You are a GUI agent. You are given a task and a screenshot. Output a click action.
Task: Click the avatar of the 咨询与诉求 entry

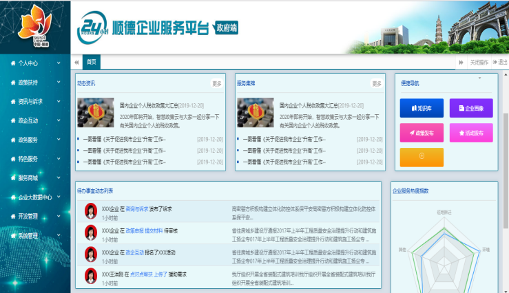tap(90, 210)
